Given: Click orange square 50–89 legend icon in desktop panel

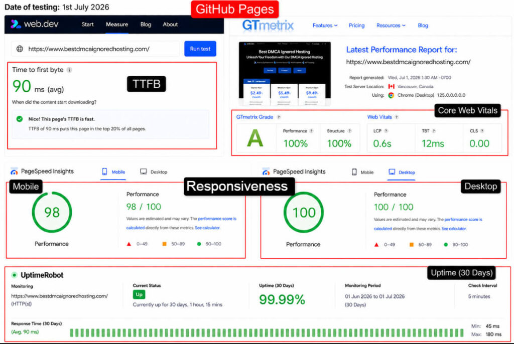Looking at the screenshot, I should point(412,245).
